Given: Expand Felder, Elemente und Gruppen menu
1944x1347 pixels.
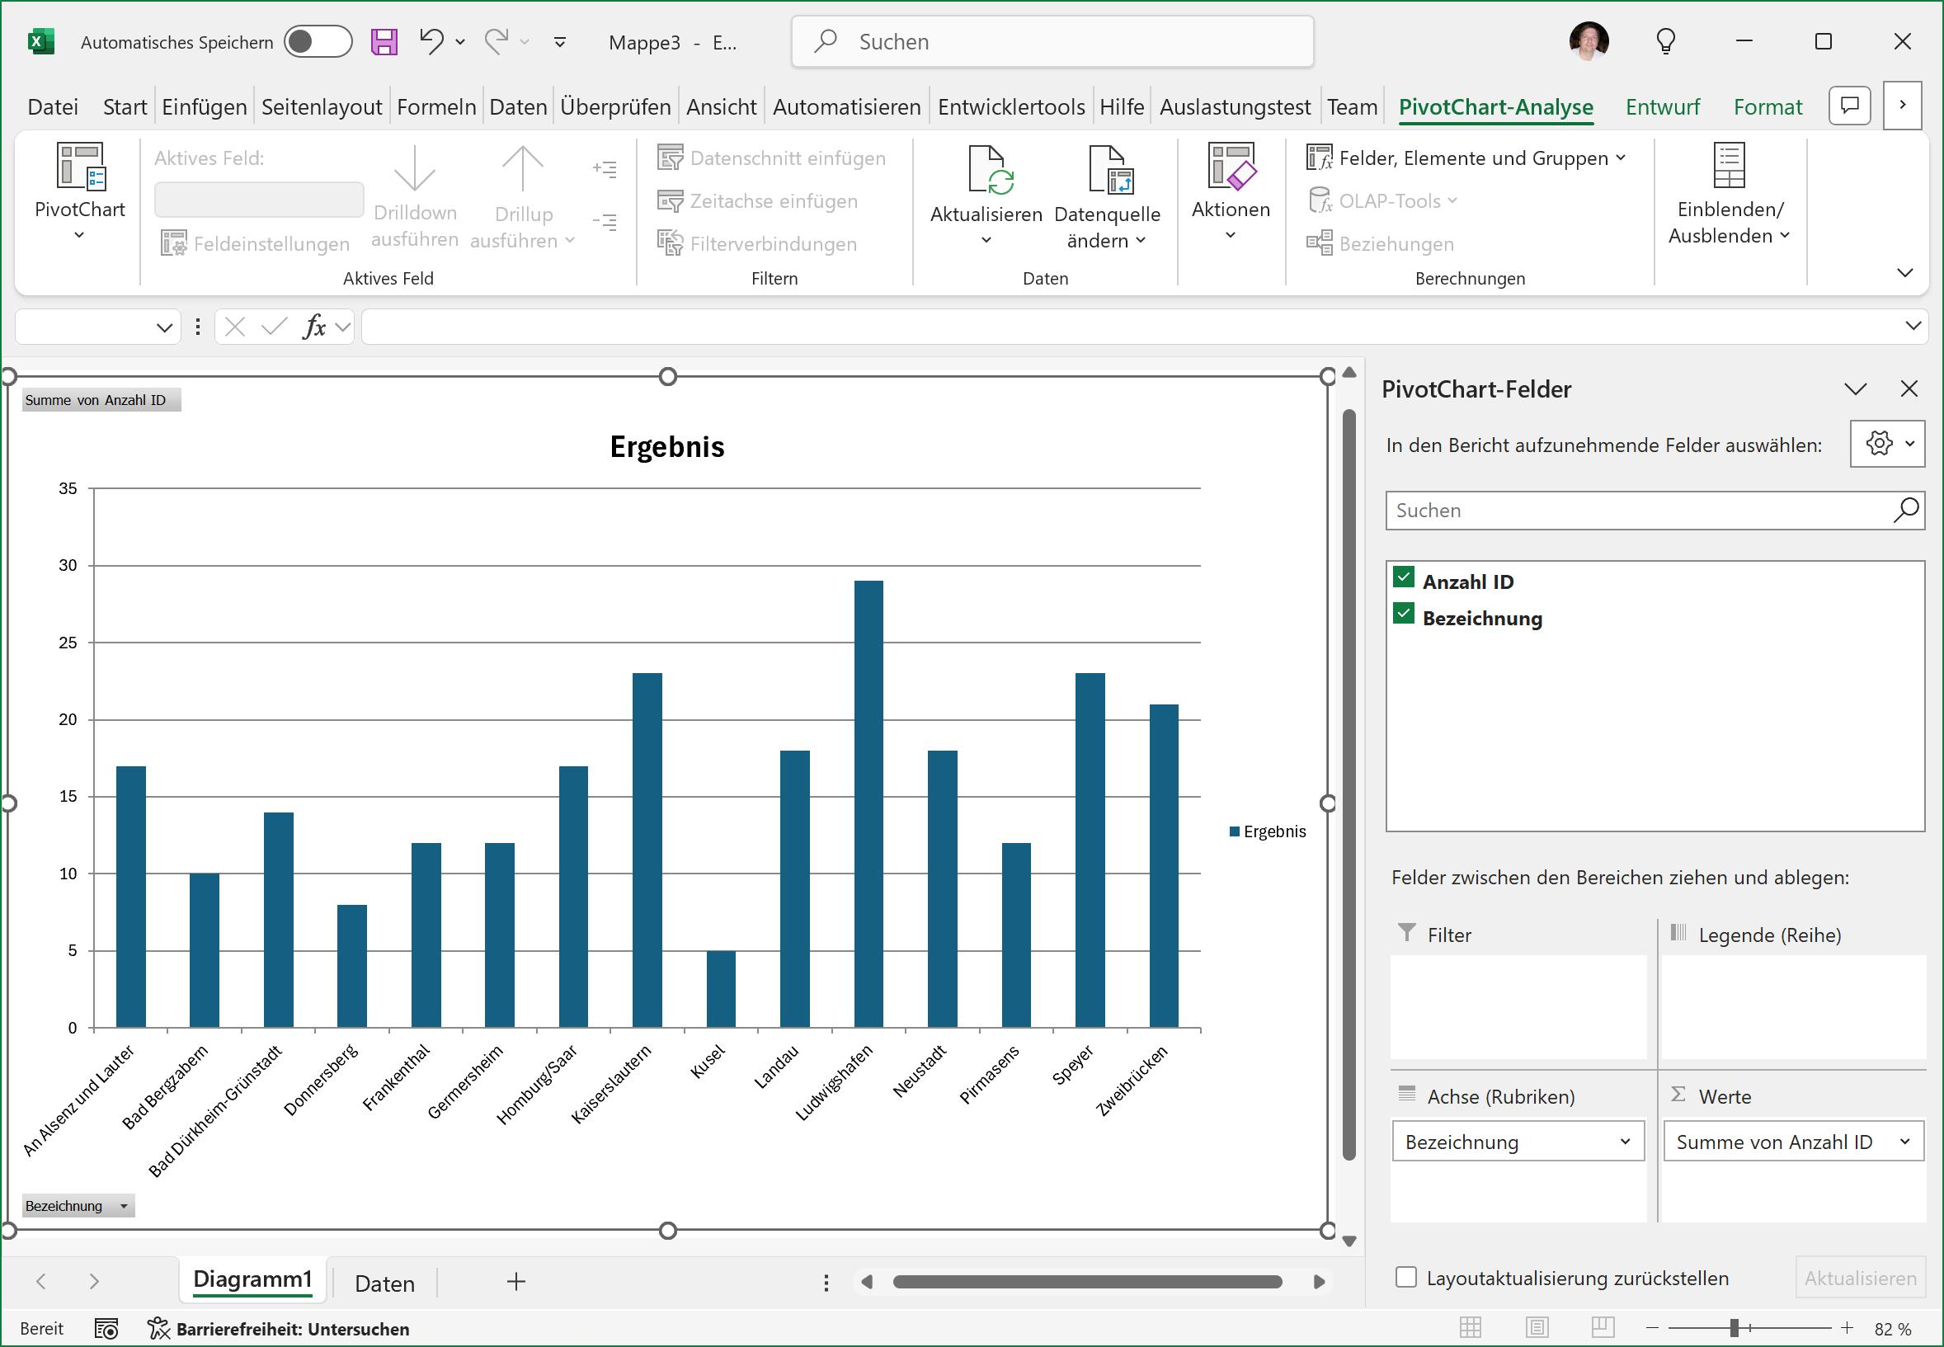Looking at the screenshot, I should (1472, 158).
